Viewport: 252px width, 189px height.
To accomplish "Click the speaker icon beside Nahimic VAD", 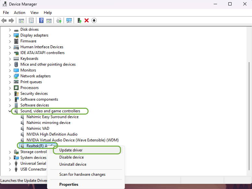I will click(x=22, y=128).
